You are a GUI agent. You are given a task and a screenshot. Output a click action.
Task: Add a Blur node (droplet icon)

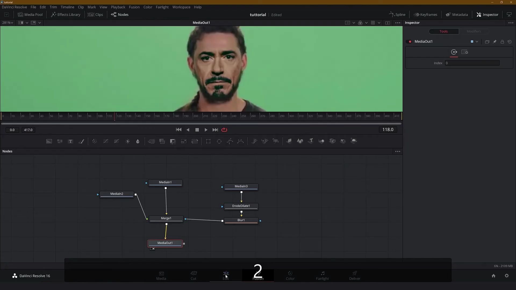(x=138, y=141)
